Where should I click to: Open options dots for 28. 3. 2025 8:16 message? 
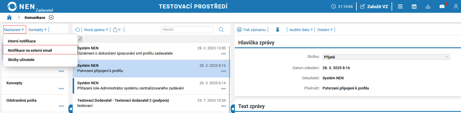coord(224,71)
